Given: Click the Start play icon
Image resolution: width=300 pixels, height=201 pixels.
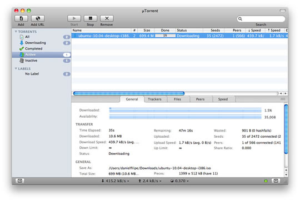Looking at the screenshot, I should [74, 18].
